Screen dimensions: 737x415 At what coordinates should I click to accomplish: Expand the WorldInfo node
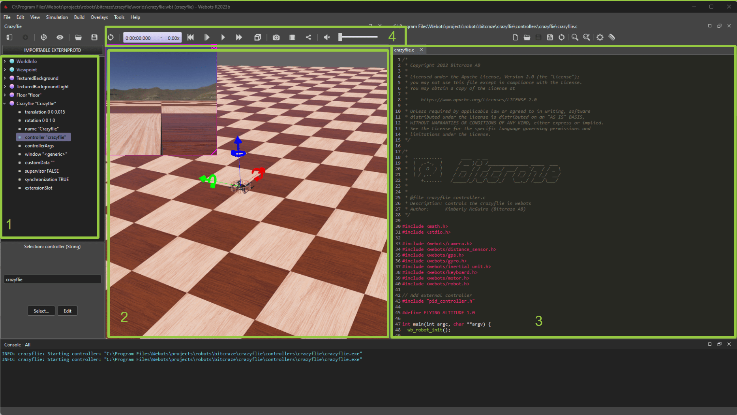click(x=5, y=61)
